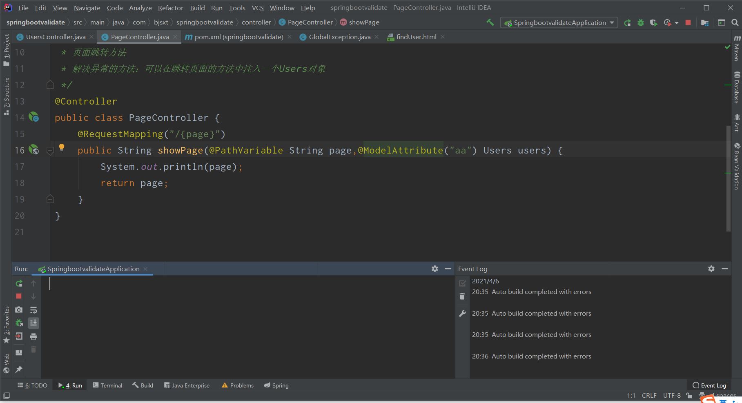Open the Maven tool window on the right stripe

pos(737,48)
